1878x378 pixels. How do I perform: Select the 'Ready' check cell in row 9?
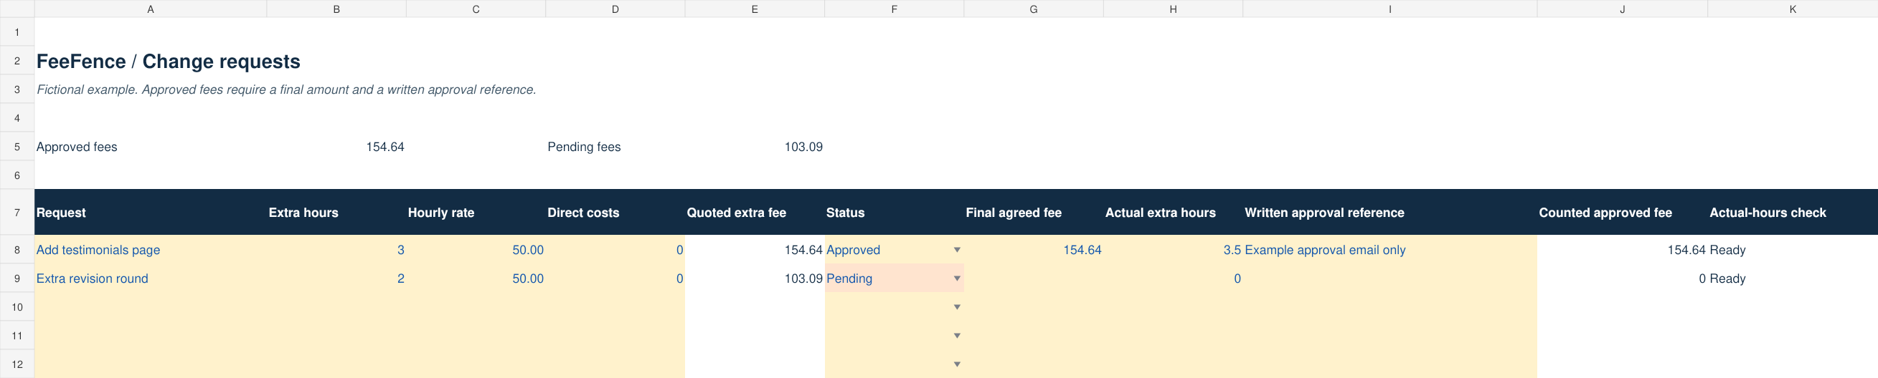point(1793,278)
